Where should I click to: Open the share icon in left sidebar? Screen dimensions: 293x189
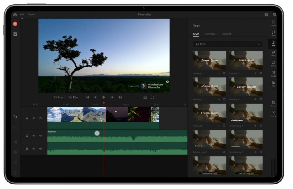pos(15,162)
